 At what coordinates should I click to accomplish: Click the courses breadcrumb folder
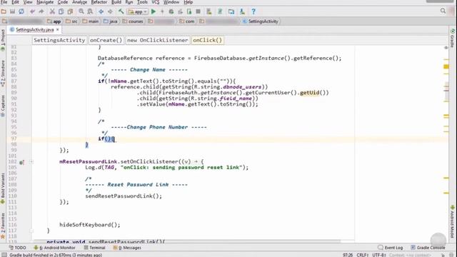pos(133,21)
